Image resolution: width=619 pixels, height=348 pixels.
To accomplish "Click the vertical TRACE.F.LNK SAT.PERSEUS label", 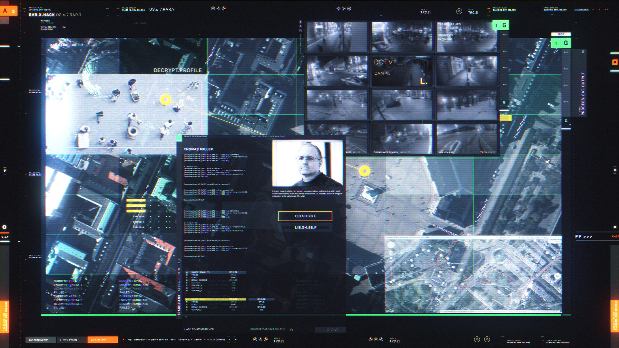I will [x=179, y=287].
